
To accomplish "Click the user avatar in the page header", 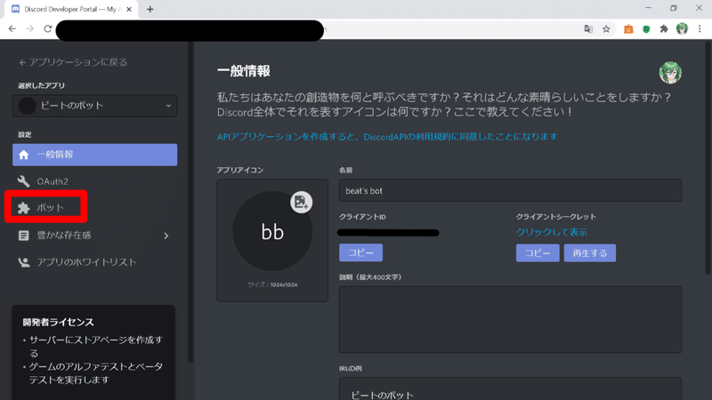I will point(670,73).
